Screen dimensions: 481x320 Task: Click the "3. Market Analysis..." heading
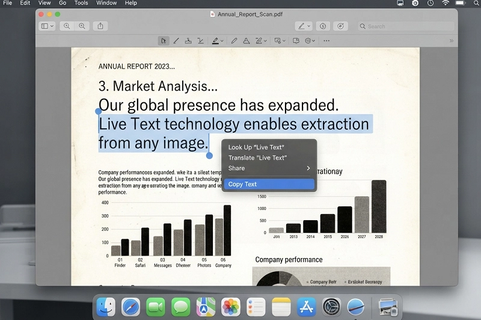158,86
